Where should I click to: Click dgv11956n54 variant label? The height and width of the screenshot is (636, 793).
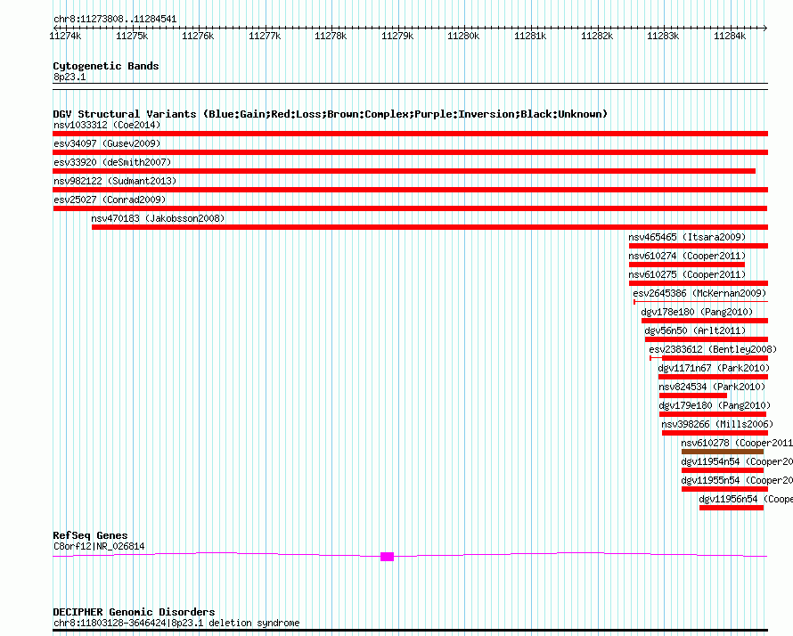(746, 499)
